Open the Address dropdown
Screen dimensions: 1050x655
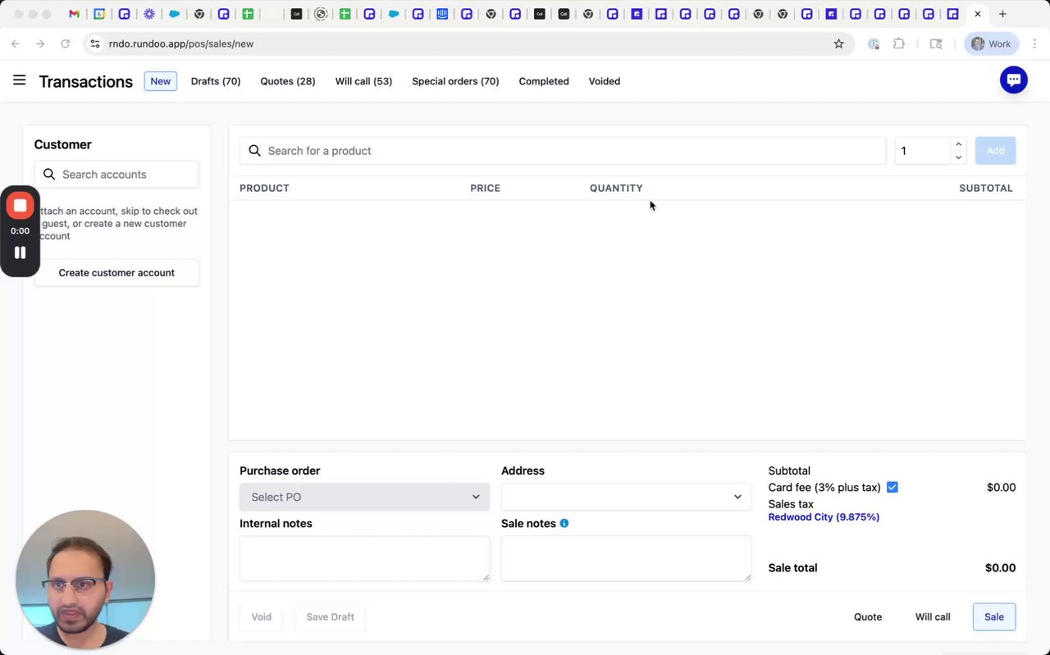[626, 497]
